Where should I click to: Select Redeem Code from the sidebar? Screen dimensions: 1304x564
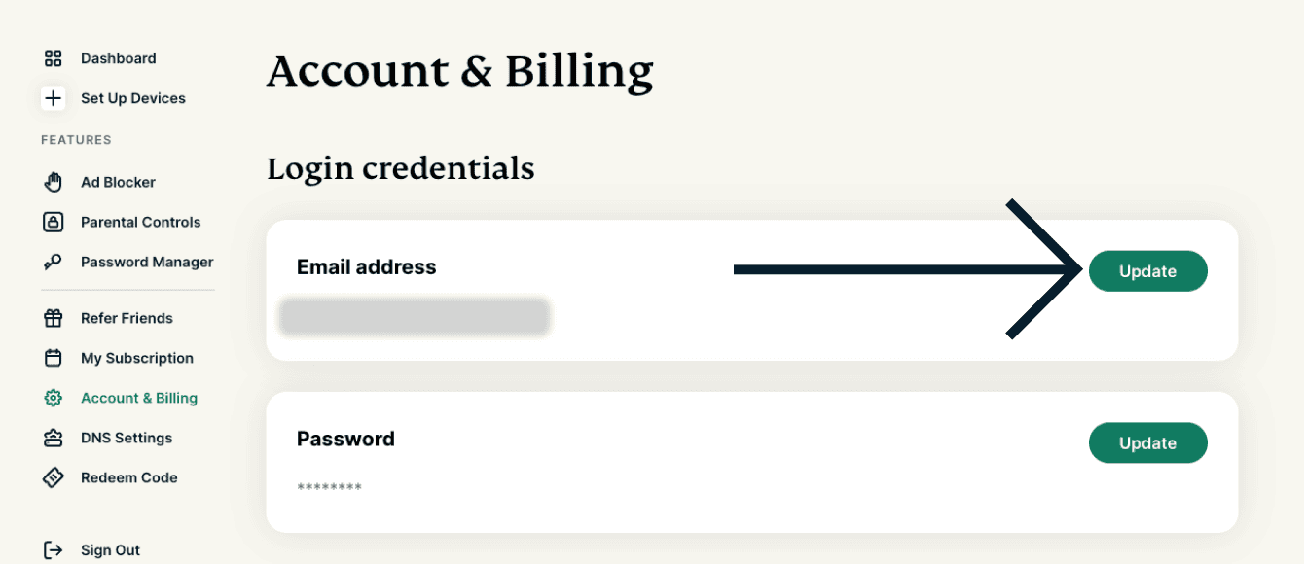click(x=128, y=477)
